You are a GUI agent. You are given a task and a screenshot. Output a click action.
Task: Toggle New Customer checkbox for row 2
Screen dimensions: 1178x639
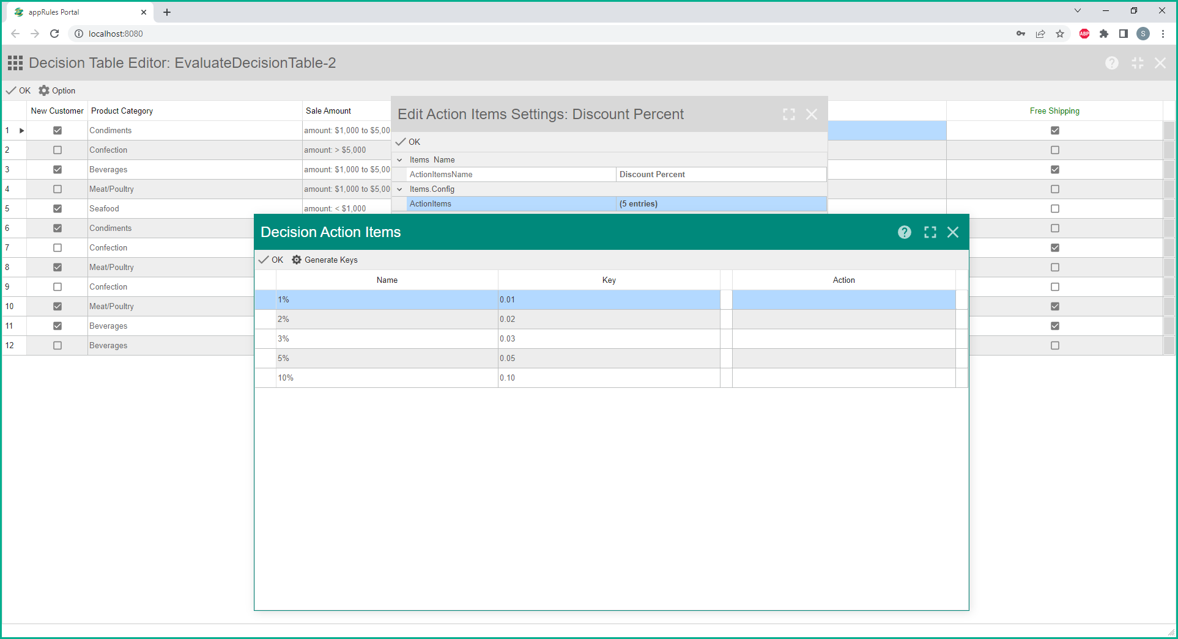pyautogui.click(x=57, y=150)
